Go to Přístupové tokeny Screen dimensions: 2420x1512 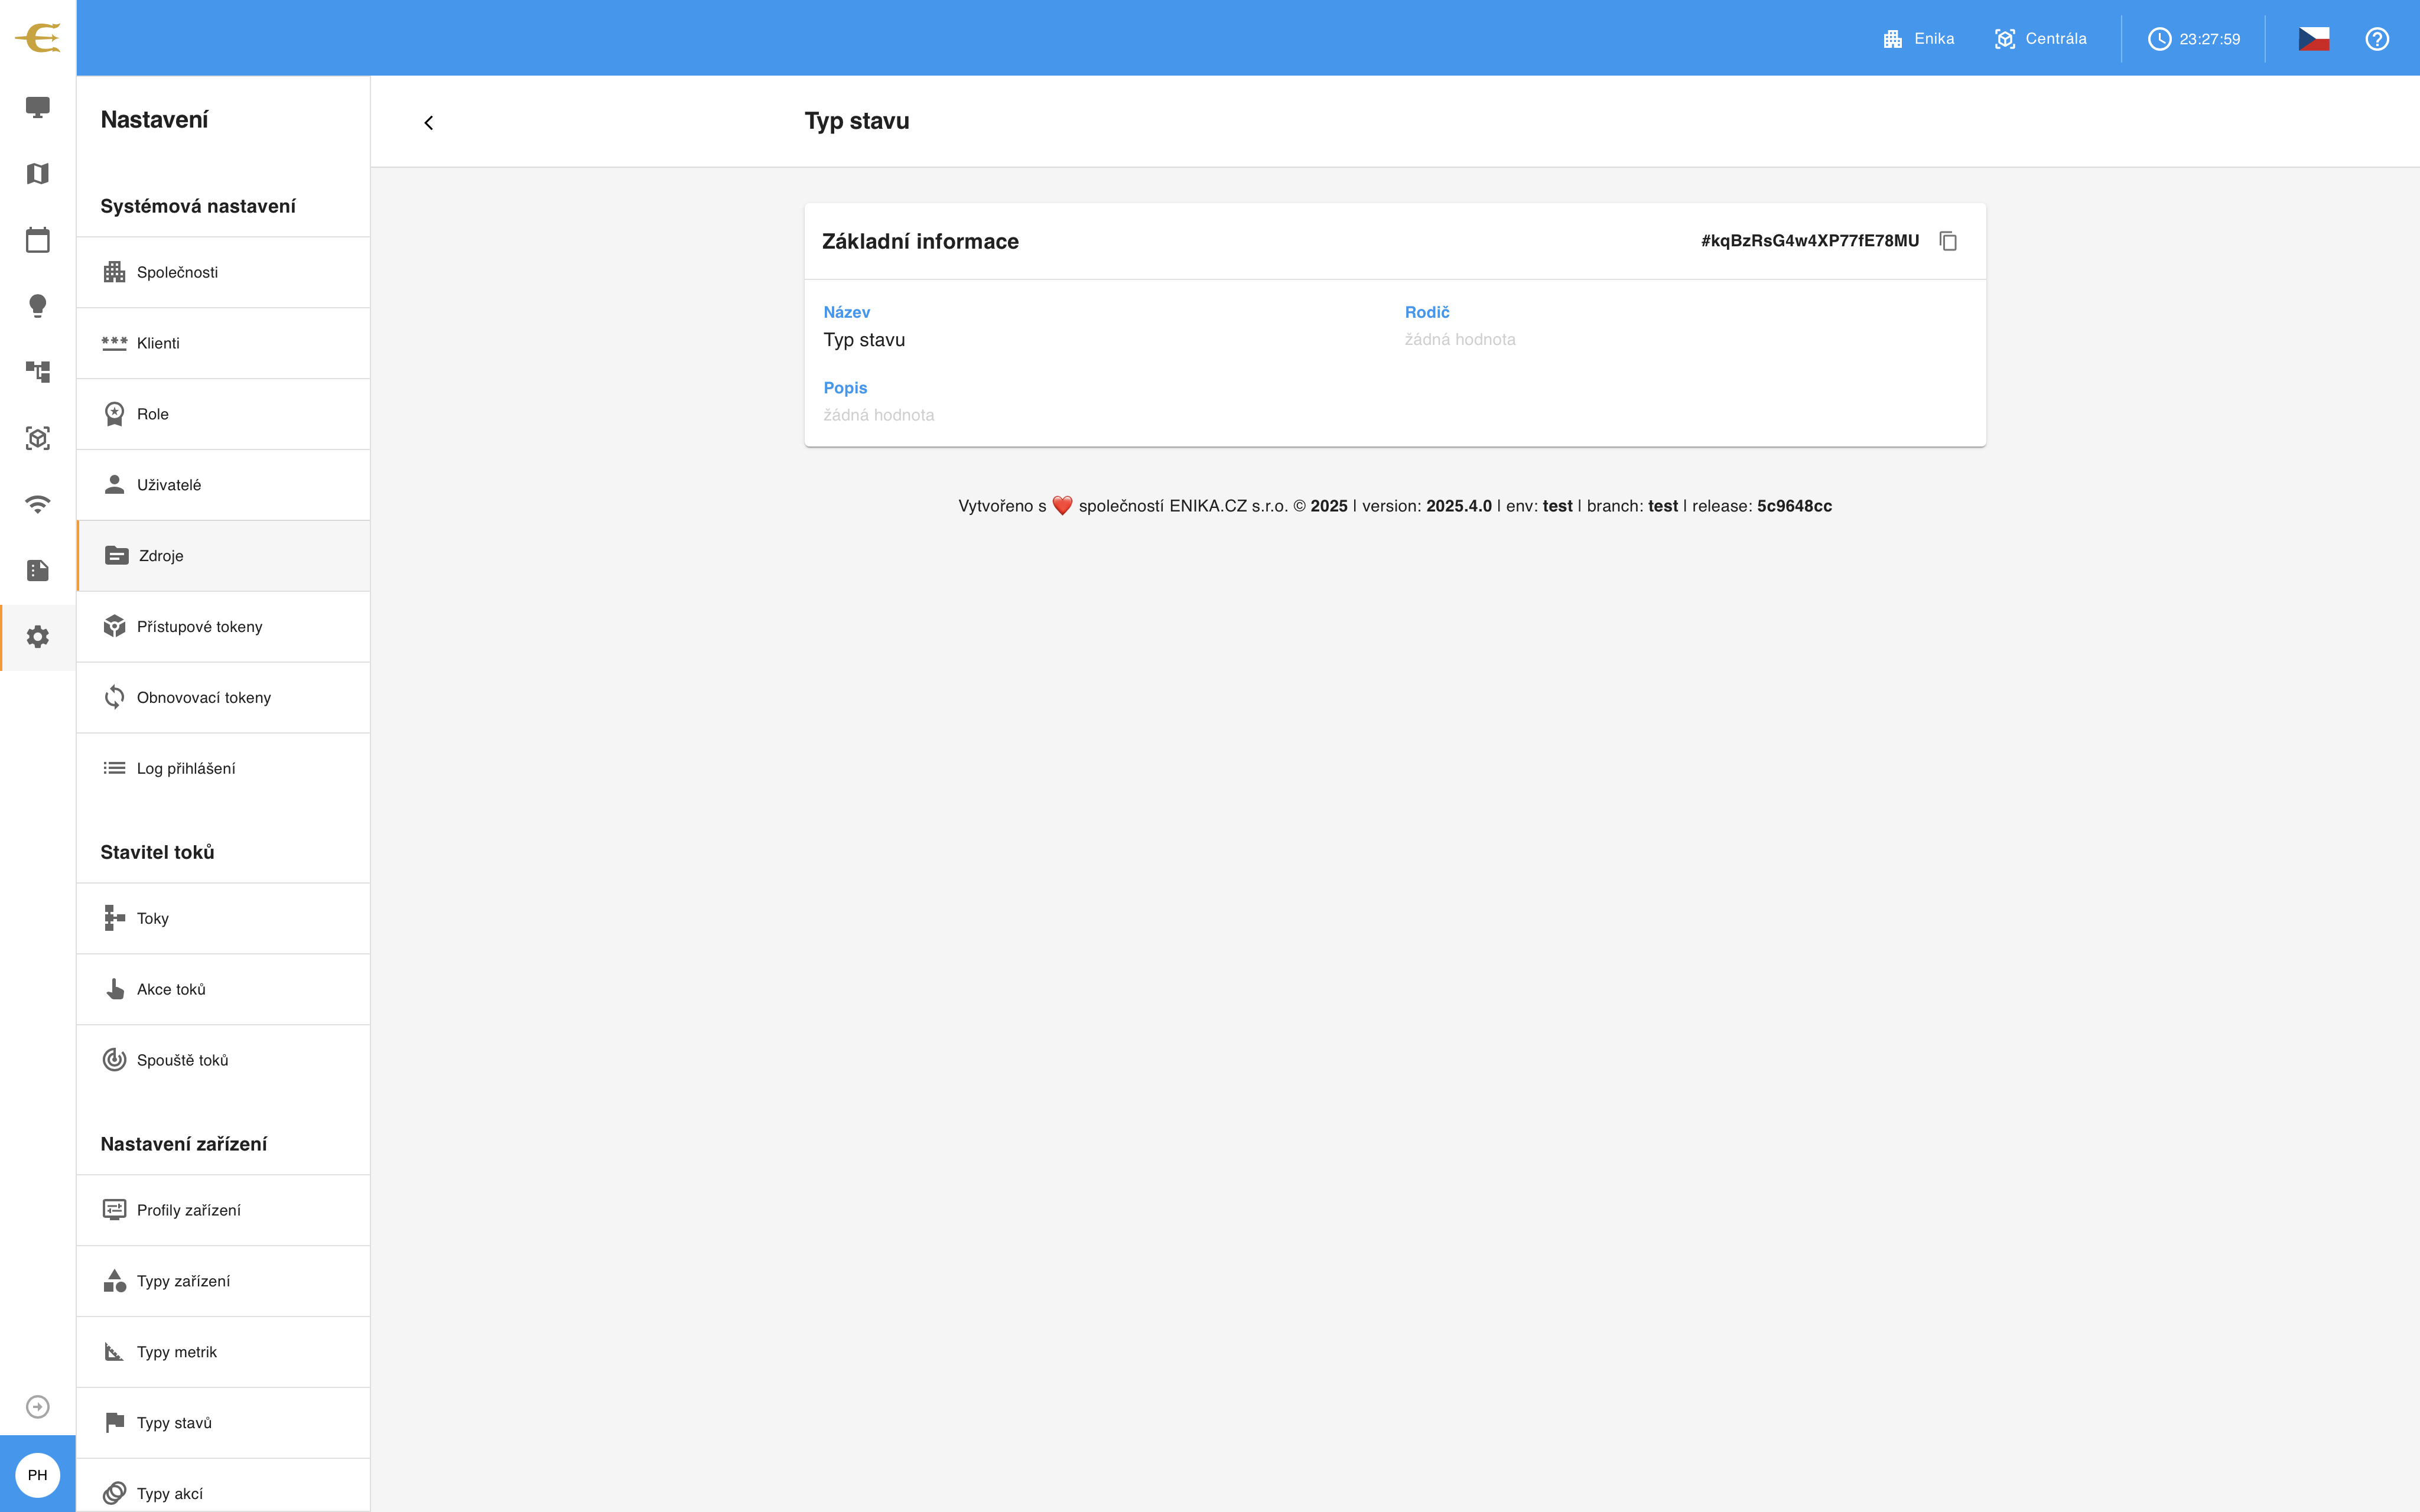point(223,627)
